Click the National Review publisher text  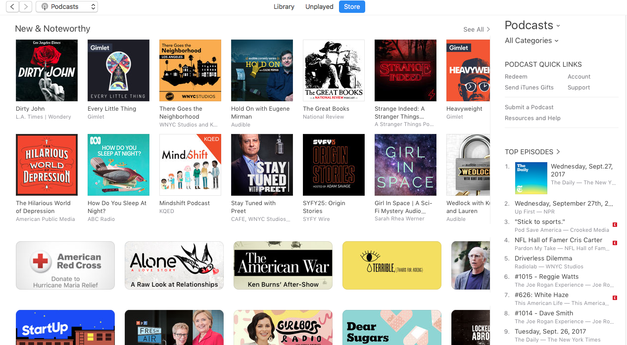click(323, 117)
